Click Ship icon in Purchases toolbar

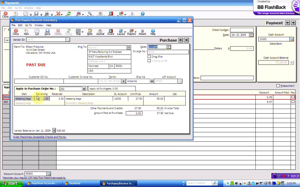[x=78, y=32]
